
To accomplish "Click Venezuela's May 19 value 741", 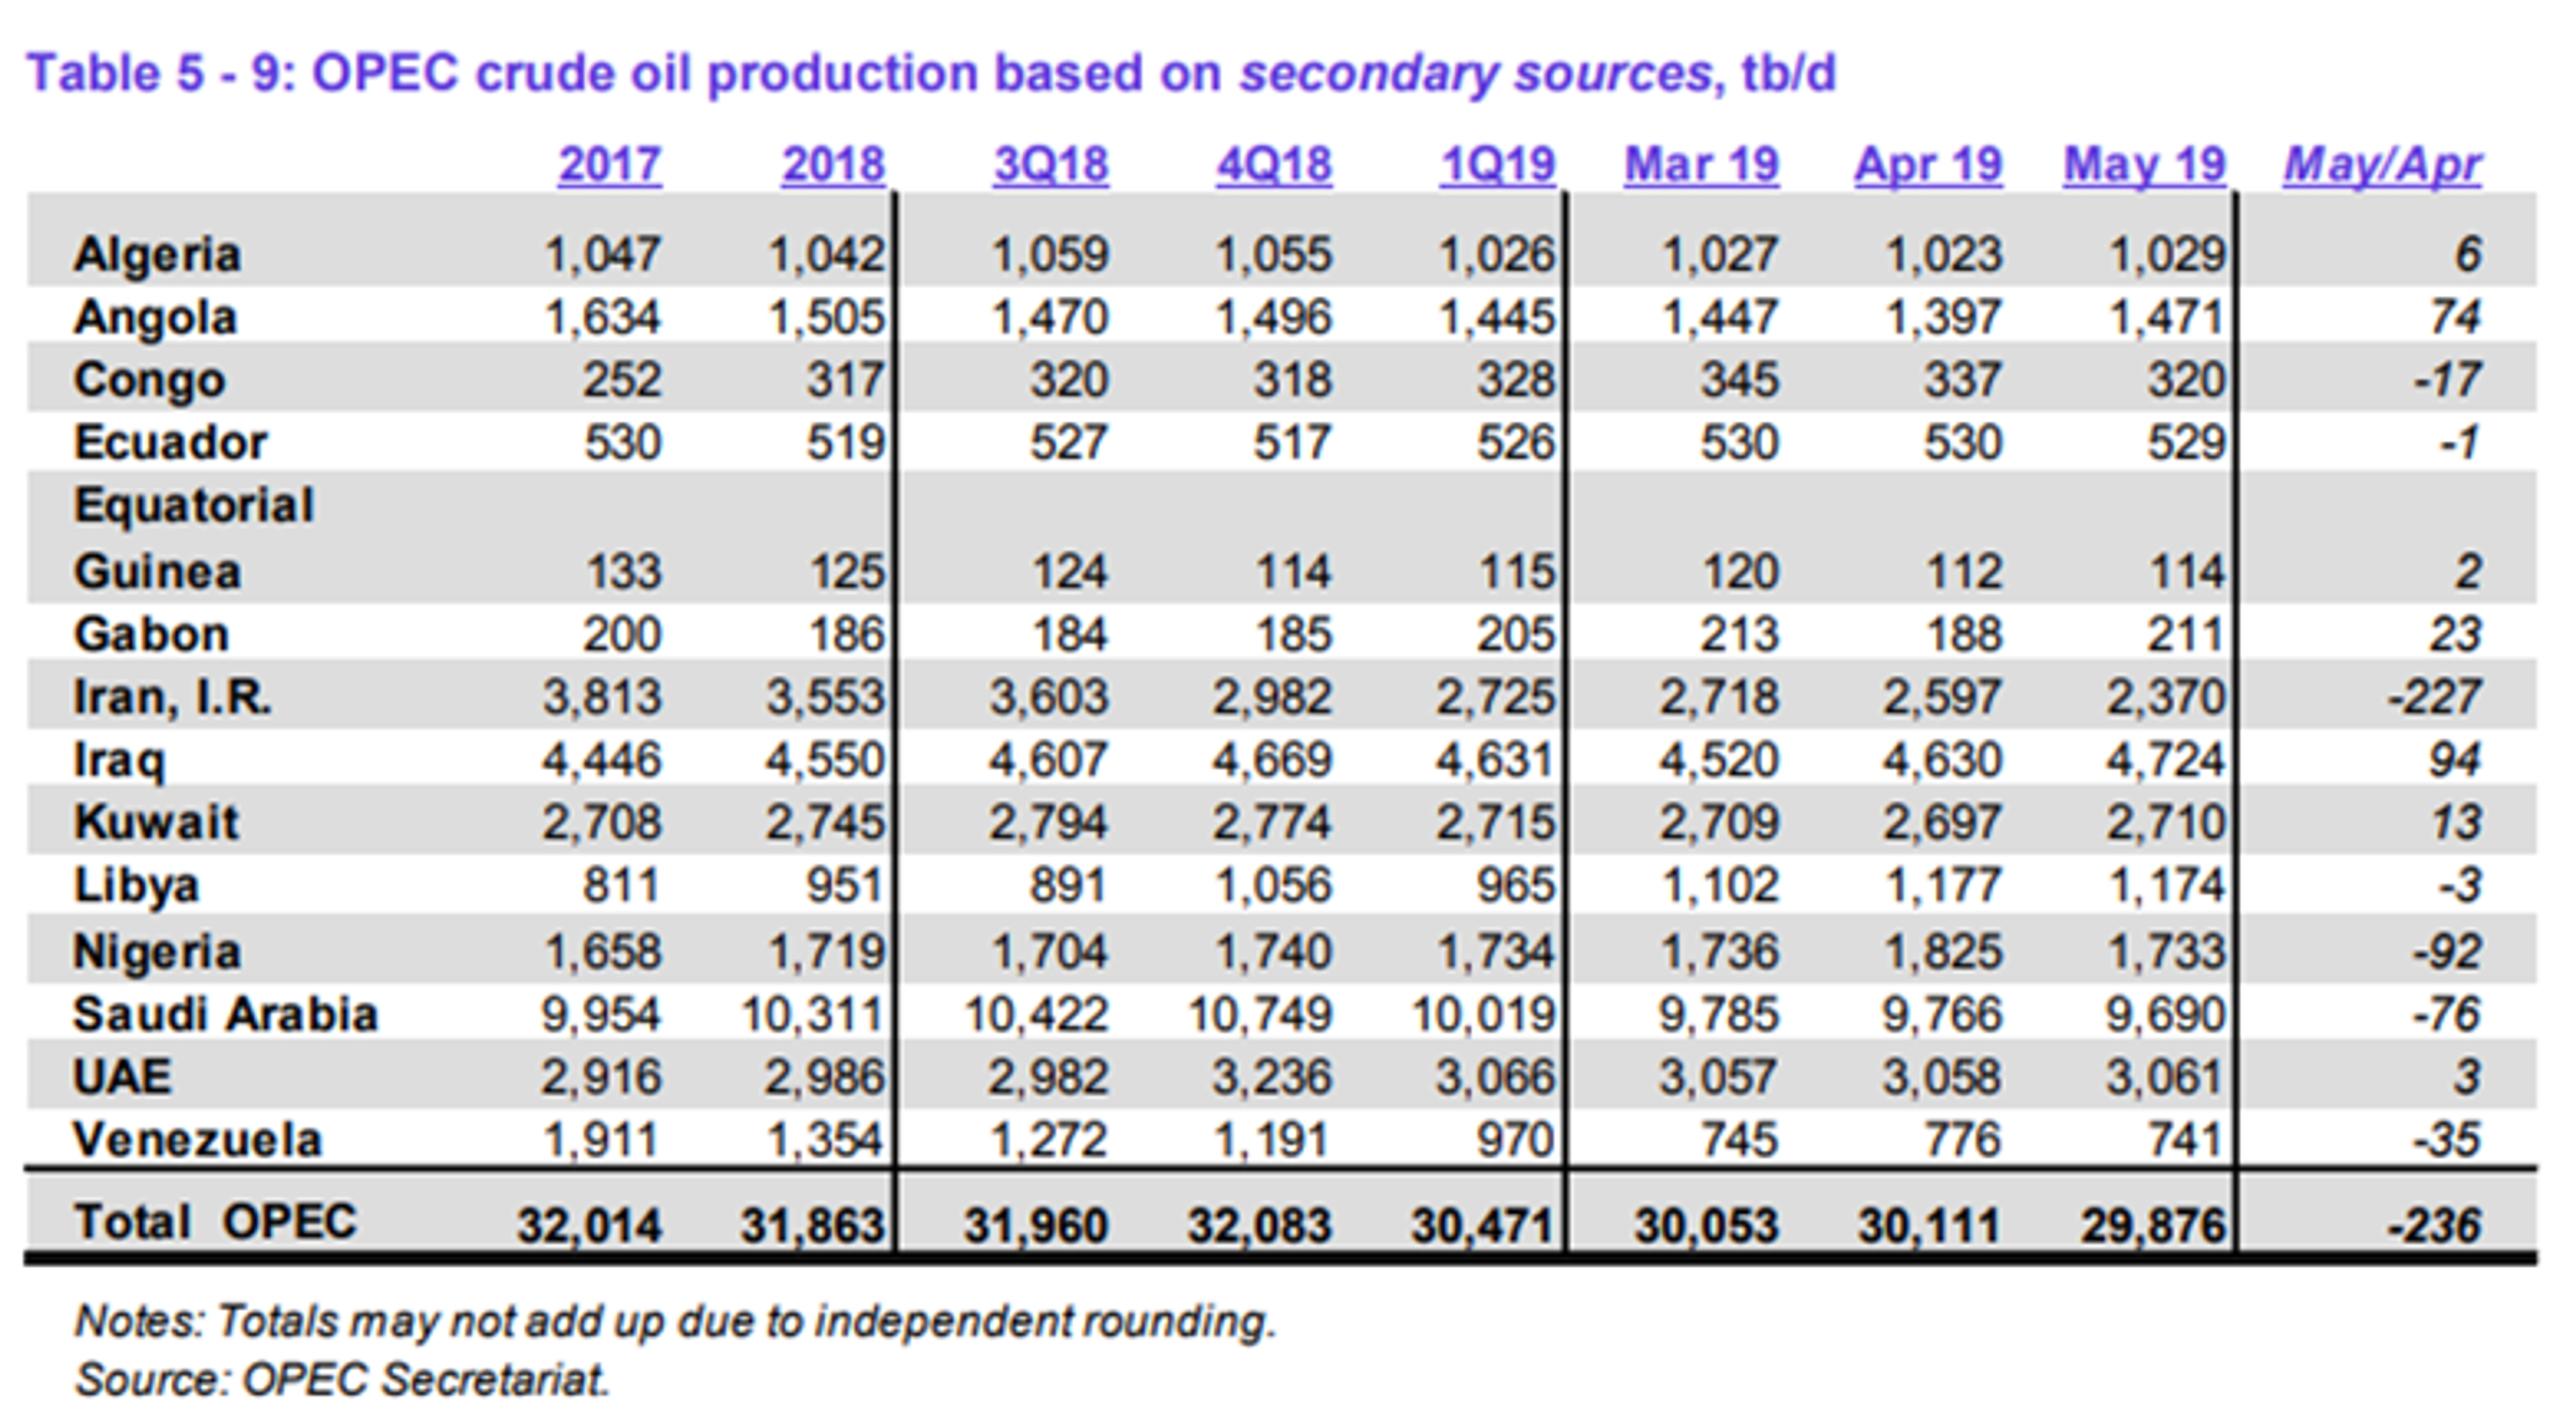I will pos(2186,1140).
